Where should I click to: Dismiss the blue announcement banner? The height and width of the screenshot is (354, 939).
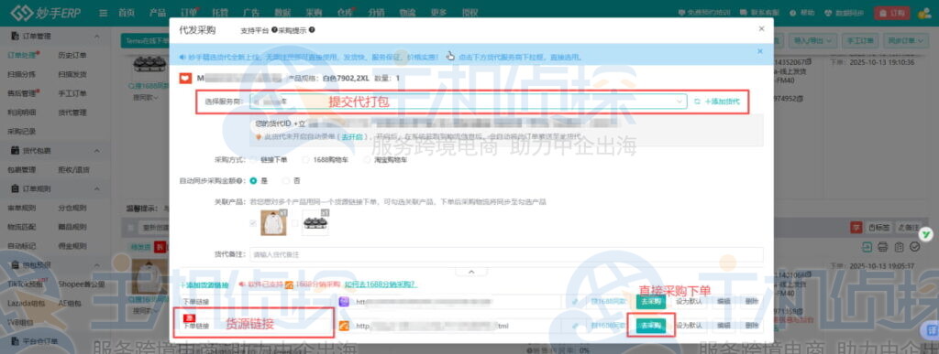click(760, 51)
